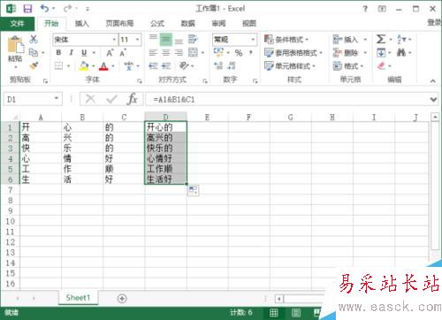Toggle Bold formatting
The height and width of the screenshot is (320, 442).
click(58, 53)
